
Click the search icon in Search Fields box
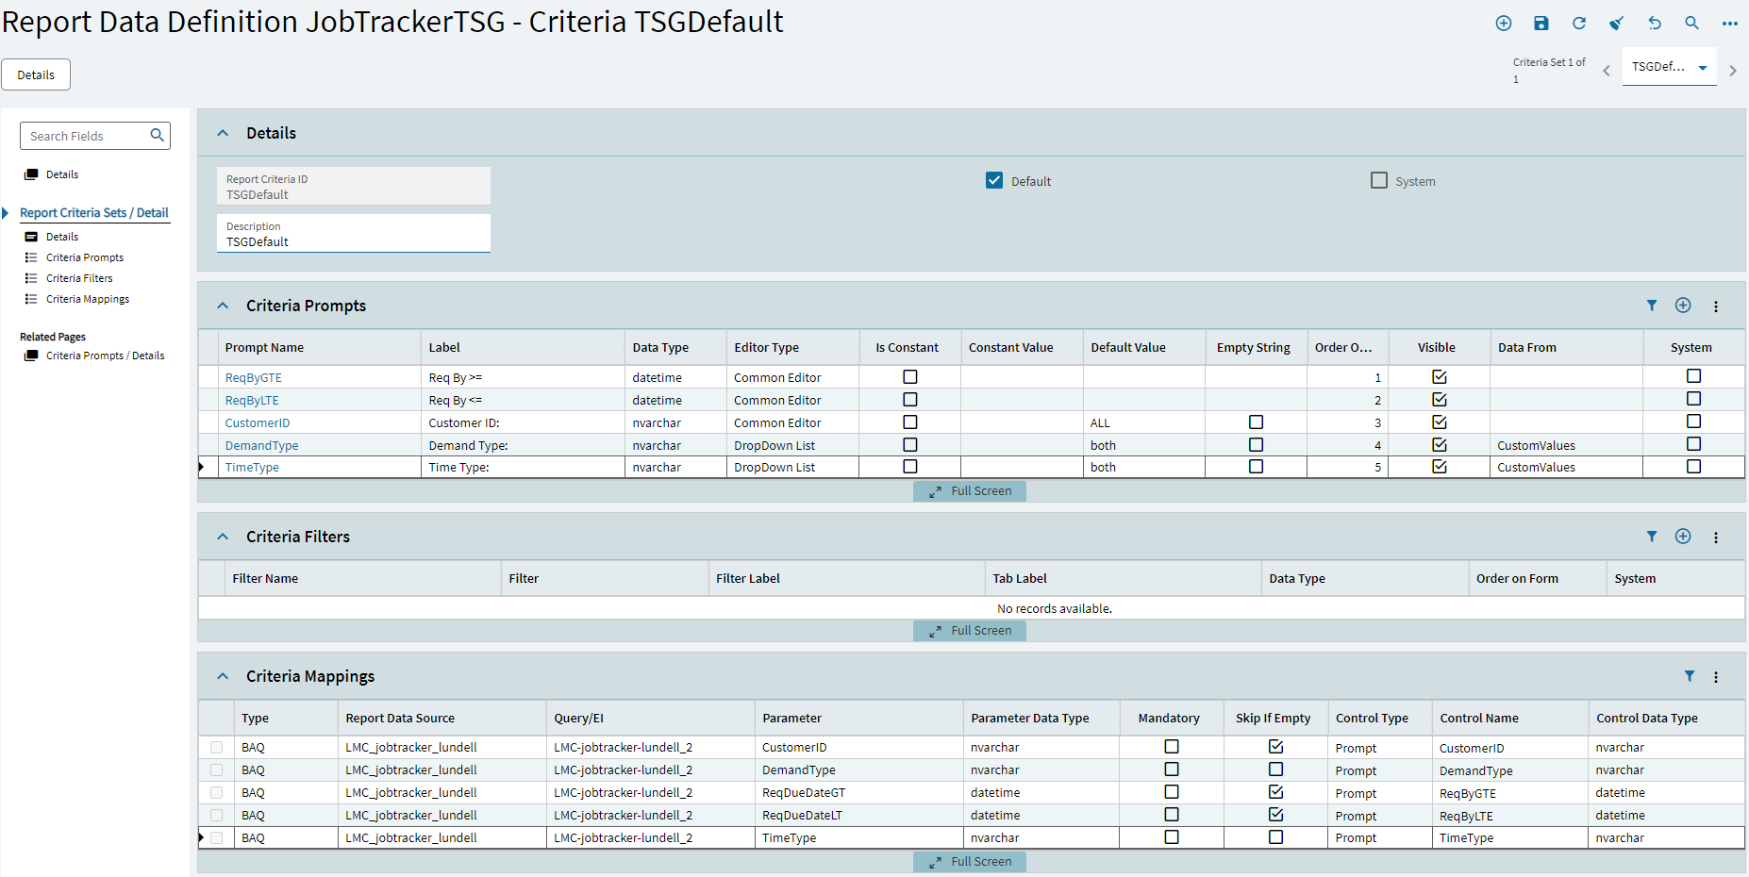click(x=158, y=136)
